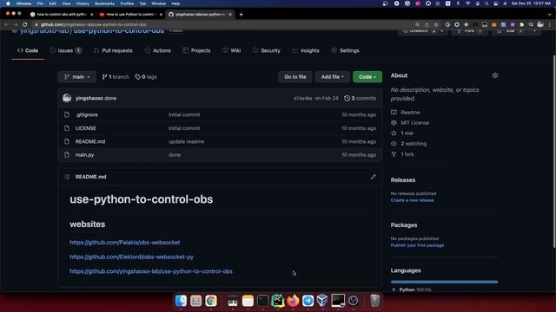The image size is (556, 312).
Task: Open PyCharm from the Dock
Action: coord(278,301)
